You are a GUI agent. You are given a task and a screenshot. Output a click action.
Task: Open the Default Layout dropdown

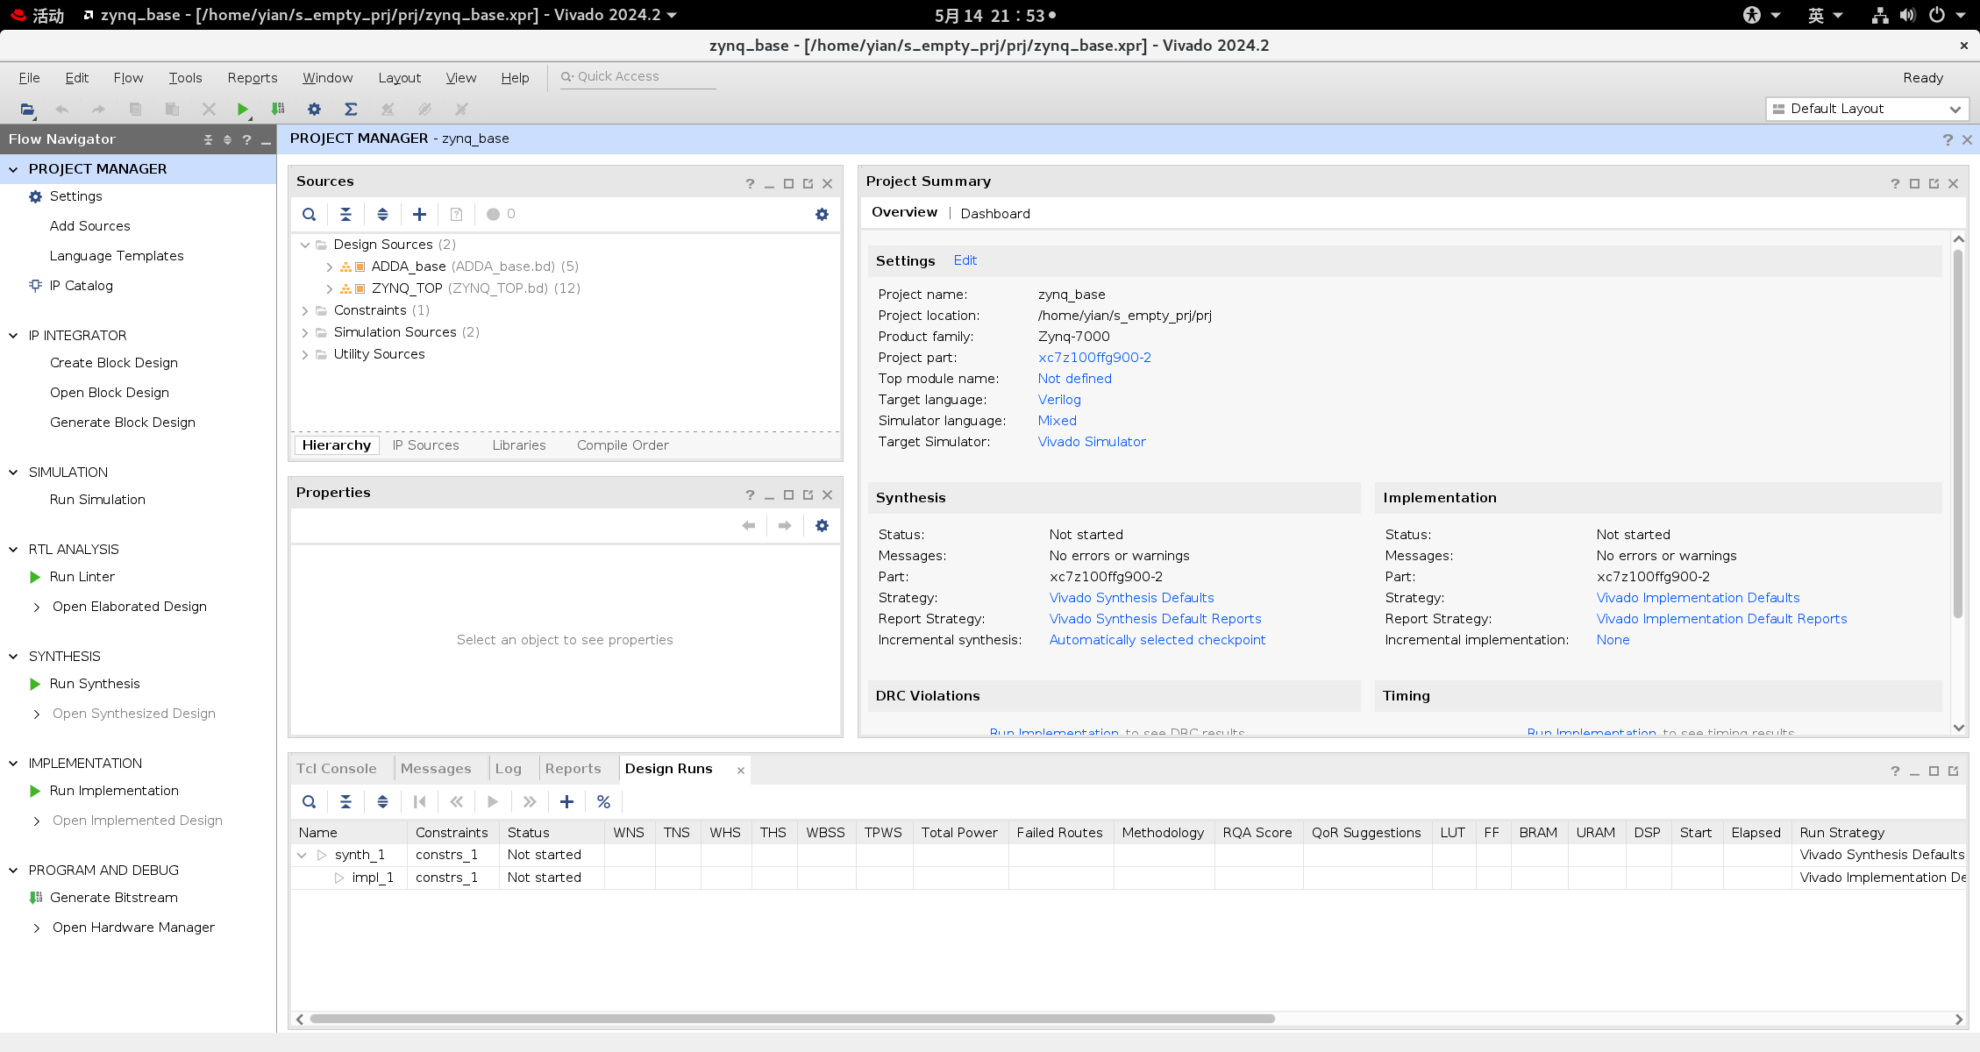tap(1866, 109)
